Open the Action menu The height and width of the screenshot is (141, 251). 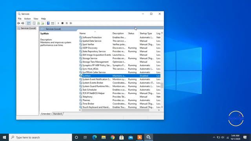27,19
